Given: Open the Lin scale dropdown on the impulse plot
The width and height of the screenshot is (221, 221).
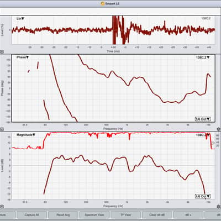Looking at the screenshot, I should point(20,19).
